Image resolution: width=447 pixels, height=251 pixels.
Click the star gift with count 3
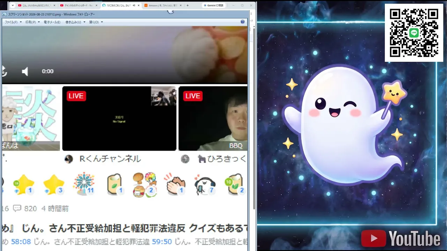pyautogui.click(x=53, y=185)
